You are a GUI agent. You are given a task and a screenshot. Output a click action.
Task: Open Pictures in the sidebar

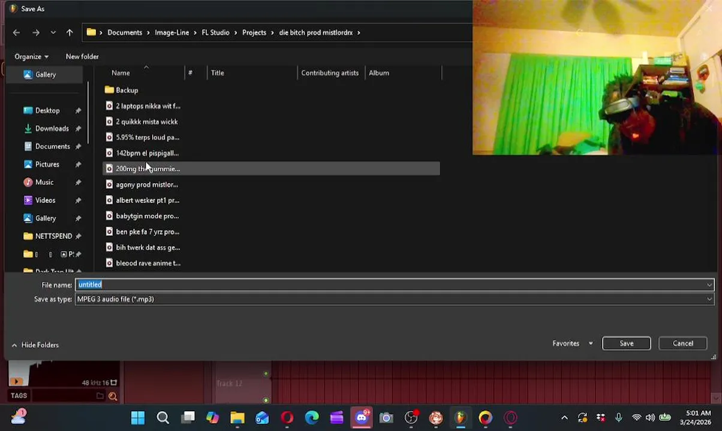click(47, 164)
